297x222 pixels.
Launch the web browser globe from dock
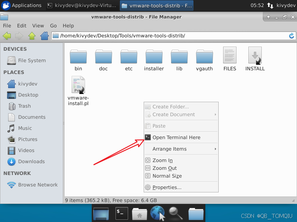pos(157,213)
